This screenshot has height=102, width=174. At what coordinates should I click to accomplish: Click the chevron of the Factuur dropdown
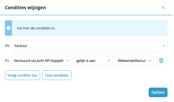point(164,46)
